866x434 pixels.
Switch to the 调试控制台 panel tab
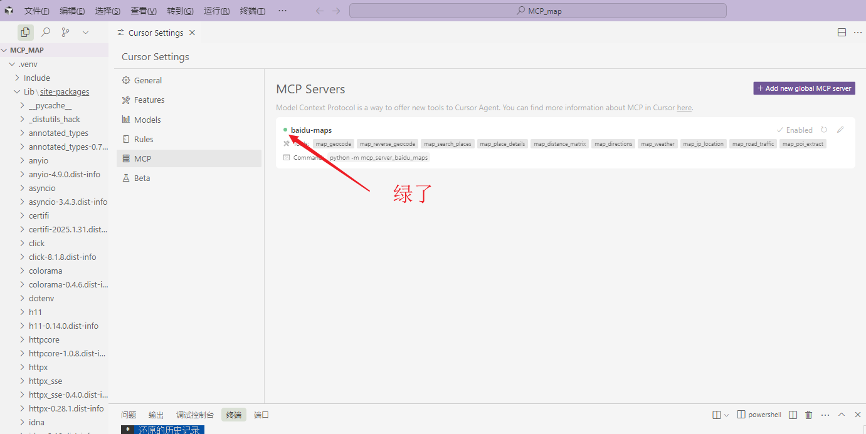click(195, 415)
